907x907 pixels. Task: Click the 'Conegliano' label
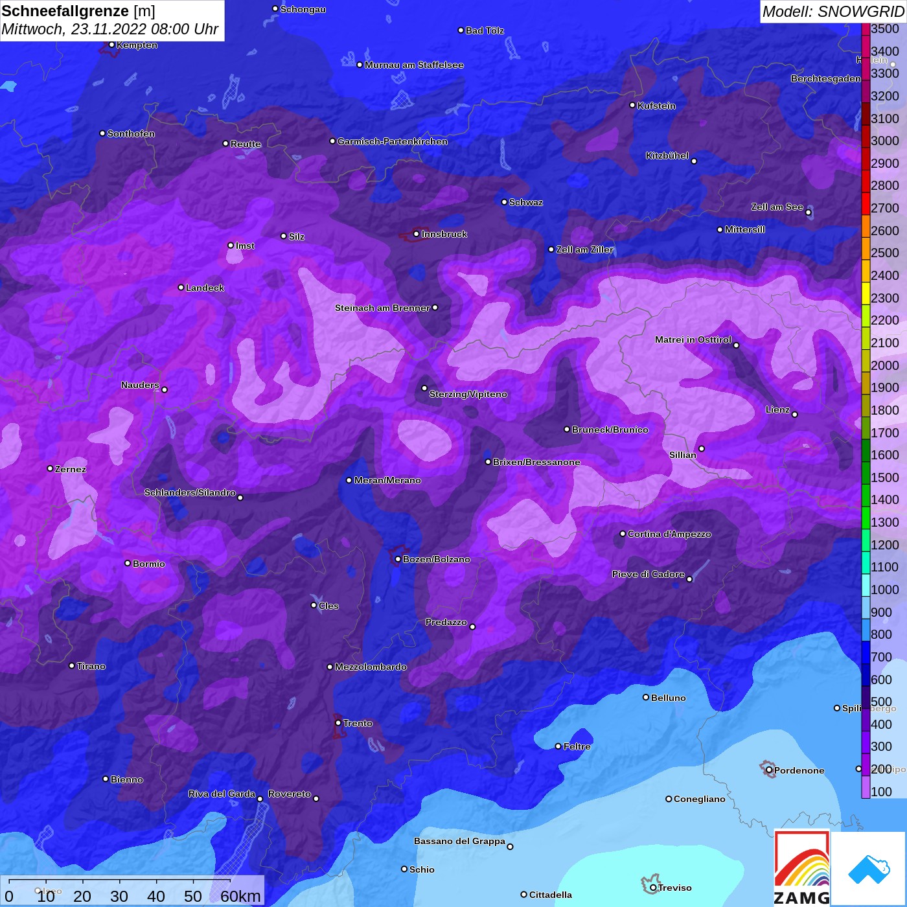point(700,799)
